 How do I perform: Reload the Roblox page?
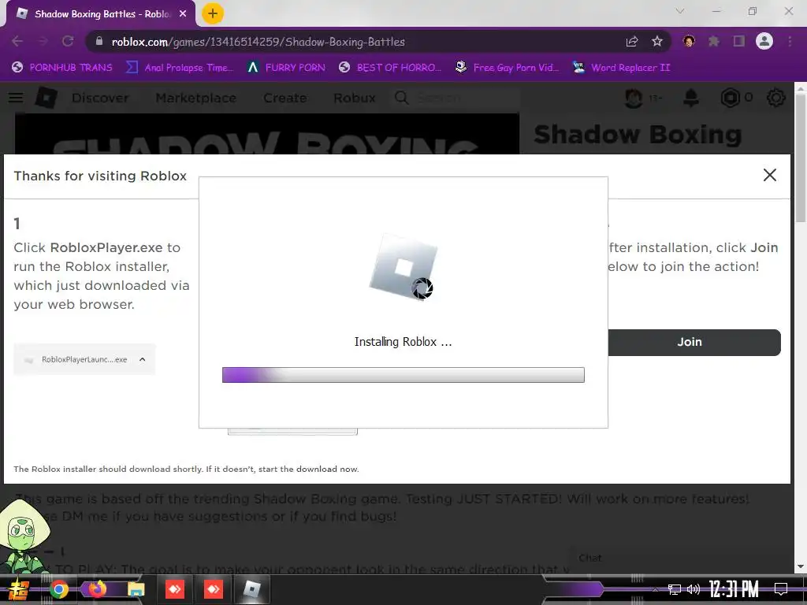(x=68, y=41)
